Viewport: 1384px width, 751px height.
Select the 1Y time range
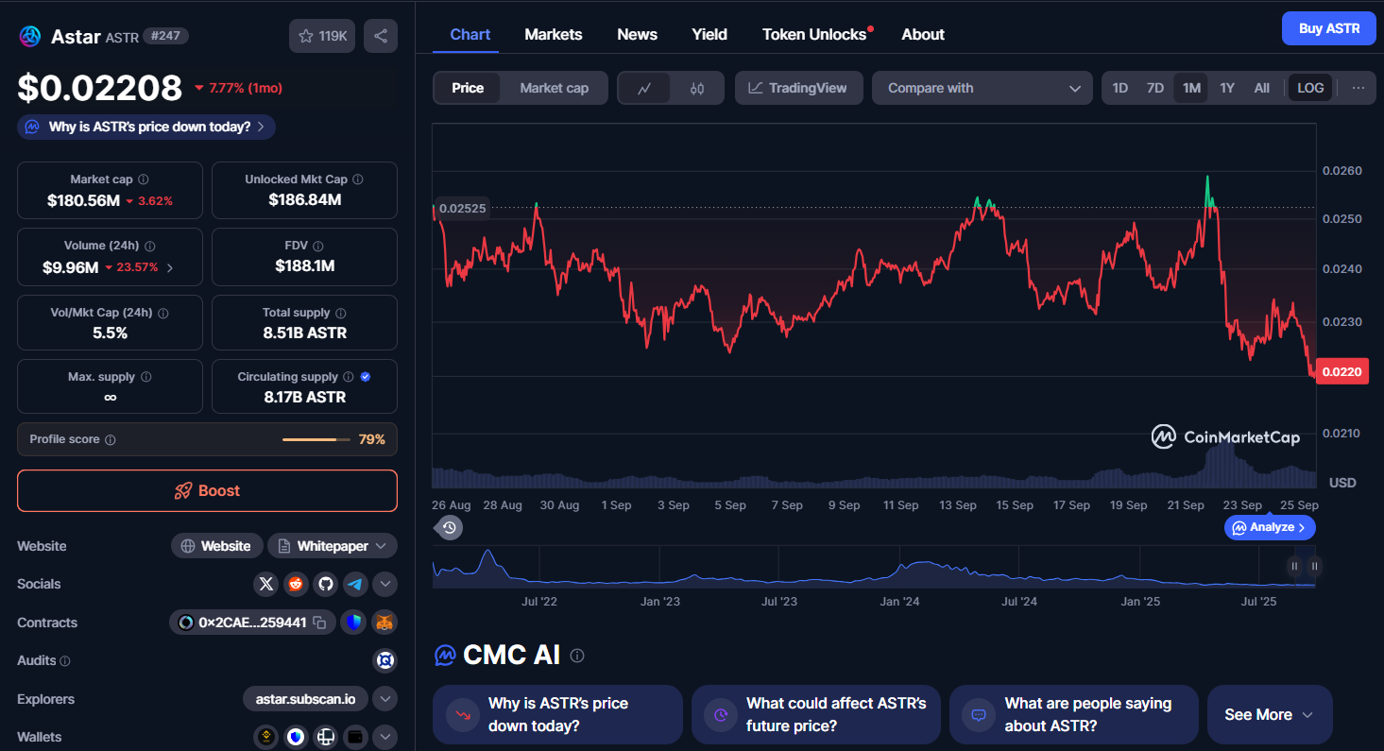pos(1226,88)
